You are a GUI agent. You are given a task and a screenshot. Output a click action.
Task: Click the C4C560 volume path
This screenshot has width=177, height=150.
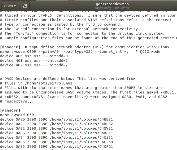[81, 142]
